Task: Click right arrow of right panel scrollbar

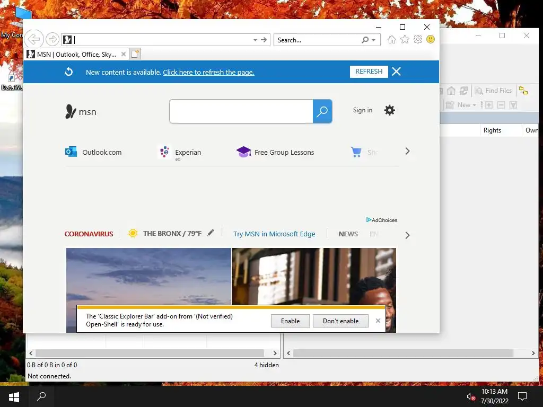Action: click(533, 353)
